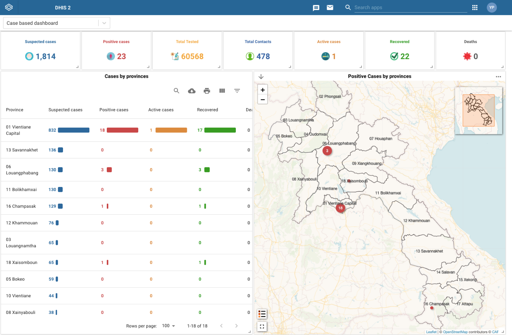This screenshot has width=512, height=335.
Task: Open the rows per page dropdown
Action: point(169,326)
